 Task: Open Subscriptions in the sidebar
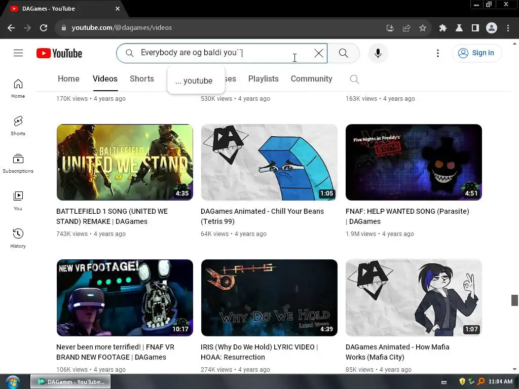18,164
